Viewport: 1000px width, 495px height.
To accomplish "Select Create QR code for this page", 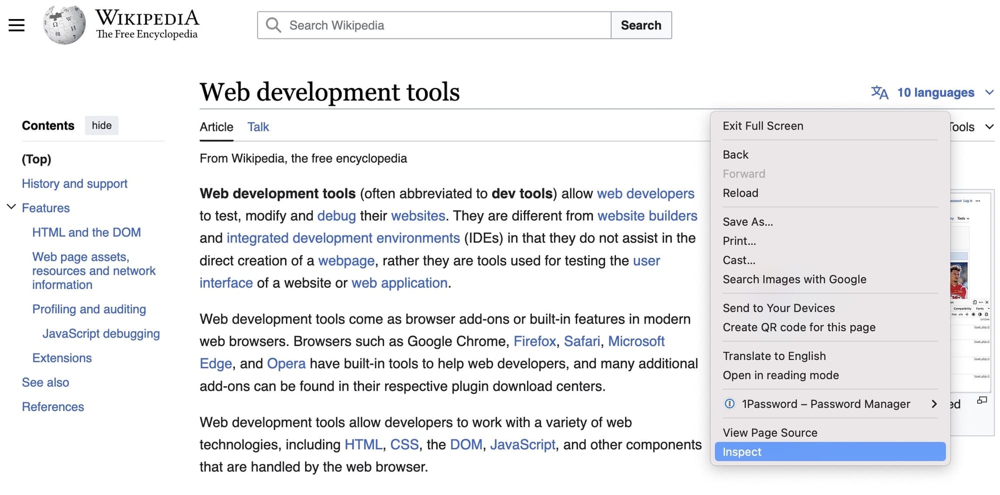I will pyautogui.click(x=799, y=327).
